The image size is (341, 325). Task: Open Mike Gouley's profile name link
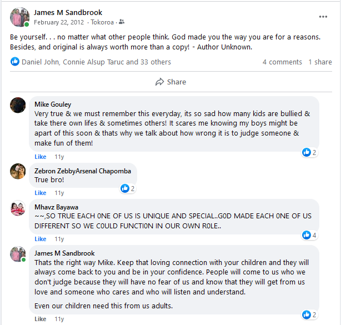point(53,104)
